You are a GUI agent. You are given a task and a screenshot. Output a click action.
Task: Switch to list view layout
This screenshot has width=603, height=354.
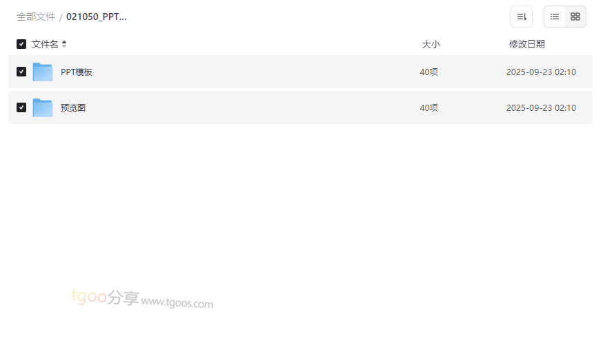(x=555, y=17)
